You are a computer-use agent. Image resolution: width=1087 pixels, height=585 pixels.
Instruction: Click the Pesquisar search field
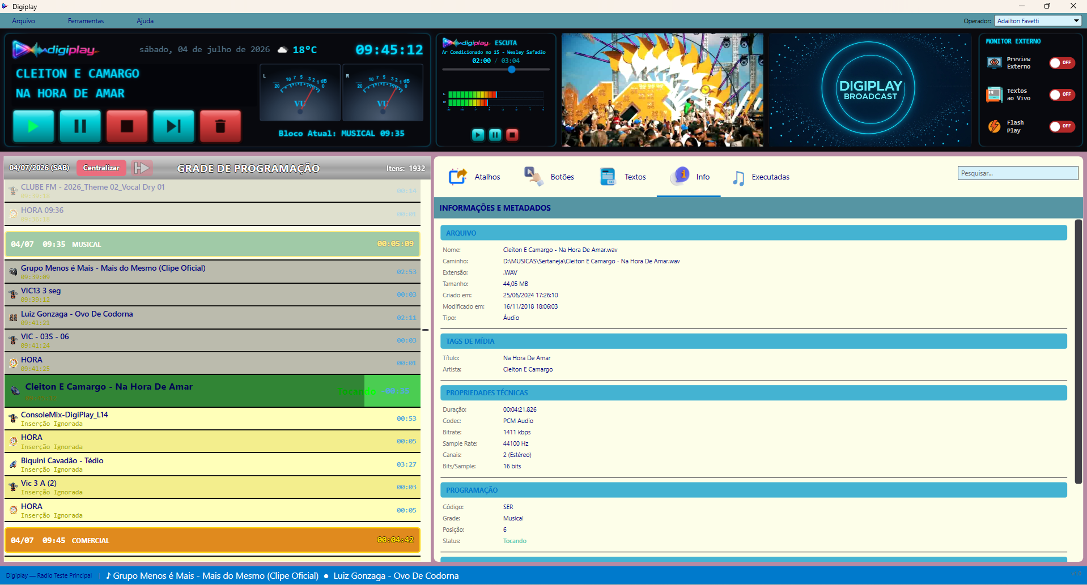(1018, 173)
